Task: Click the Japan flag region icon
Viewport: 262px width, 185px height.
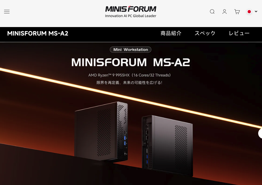Action: tap(249, 12)
